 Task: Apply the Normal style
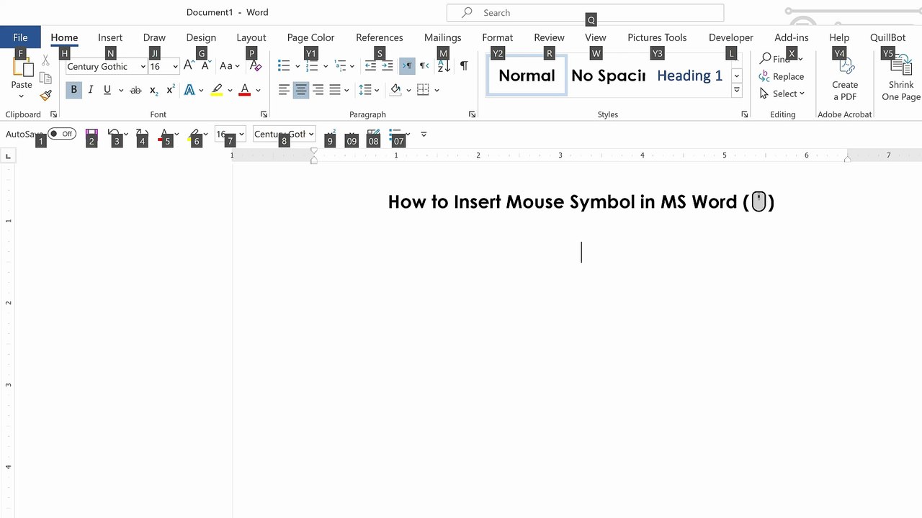click(x=527, y=76)
